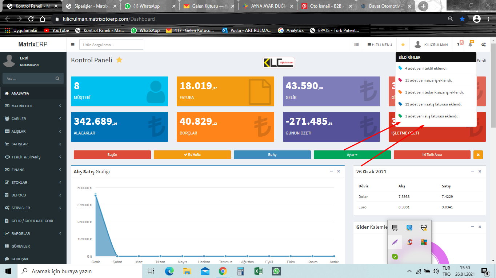Open the notifications bell icon
The image size is (496, 278).
470,45
